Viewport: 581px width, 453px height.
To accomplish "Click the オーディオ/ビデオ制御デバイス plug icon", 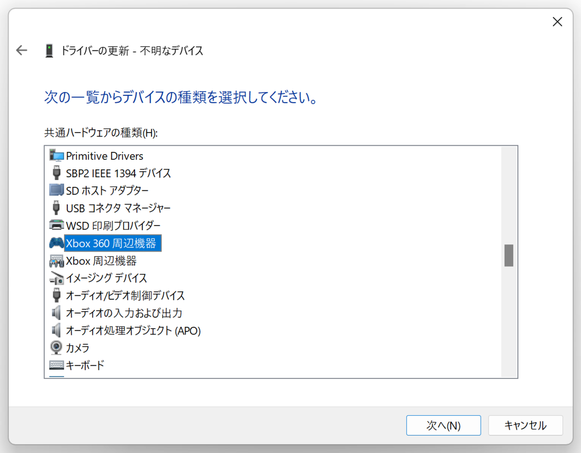I will 57,295.
